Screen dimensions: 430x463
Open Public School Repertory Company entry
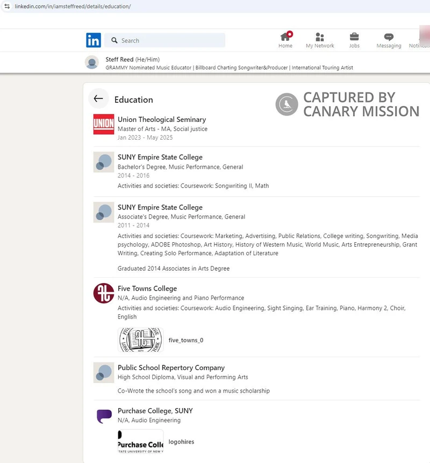pos(170,367)
